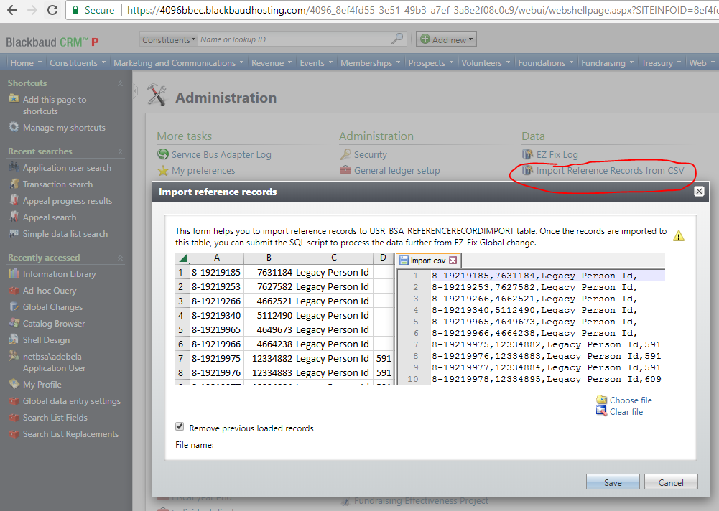Click the Clear file icon
The height and width of the screenshot is (511, 719).
602,411
